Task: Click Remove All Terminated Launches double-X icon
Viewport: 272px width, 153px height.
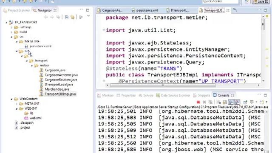Action: coord(210,102)
